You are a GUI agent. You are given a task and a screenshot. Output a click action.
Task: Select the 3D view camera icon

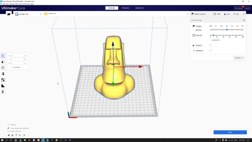click(9, 135)
